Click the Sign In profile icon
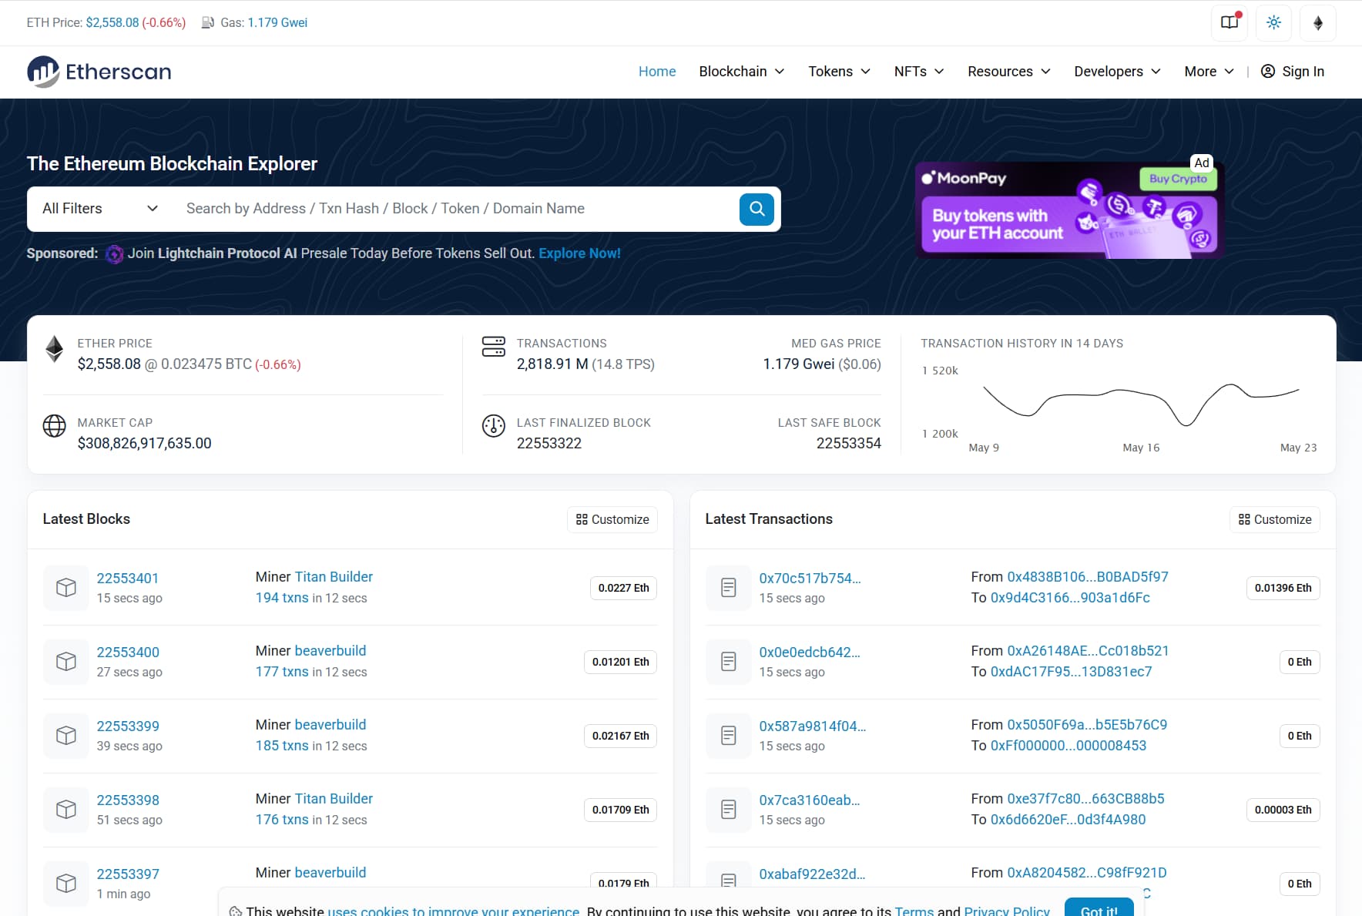The image size is (1362, 916). (1268, 71)
